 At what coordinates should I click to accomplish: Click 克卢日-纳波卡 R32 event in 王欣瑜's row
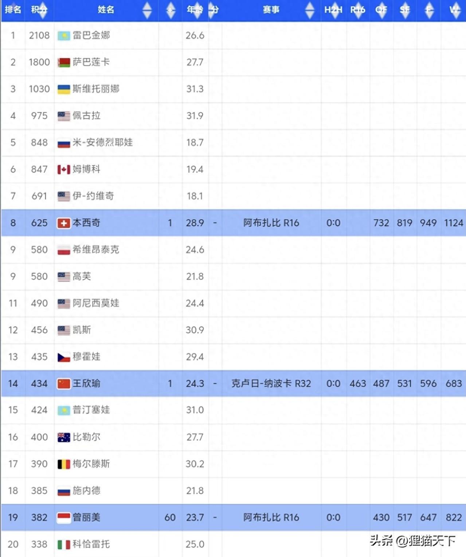[271, 383]
